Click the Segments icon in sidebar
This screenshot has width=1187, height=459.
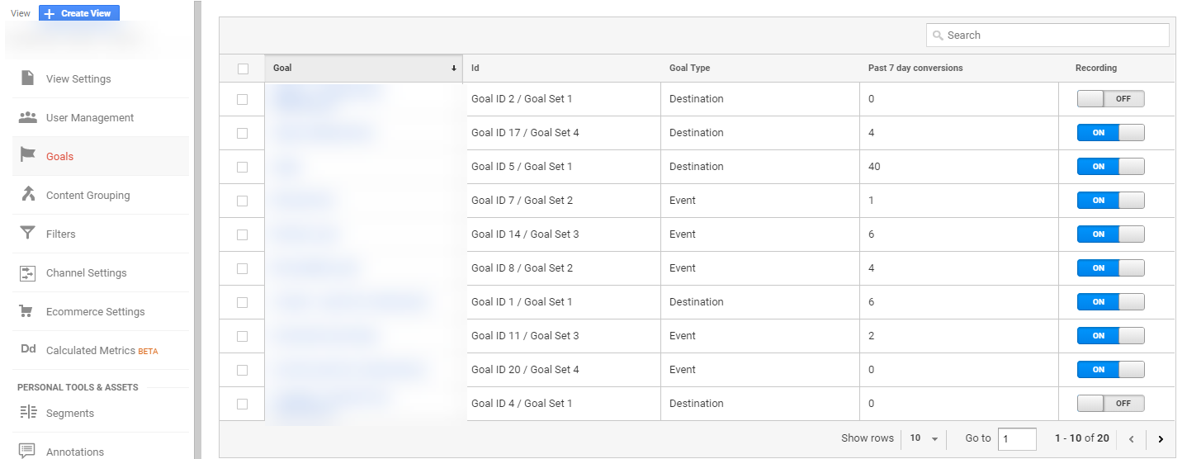pyautogui.click(x=28, y=412)
